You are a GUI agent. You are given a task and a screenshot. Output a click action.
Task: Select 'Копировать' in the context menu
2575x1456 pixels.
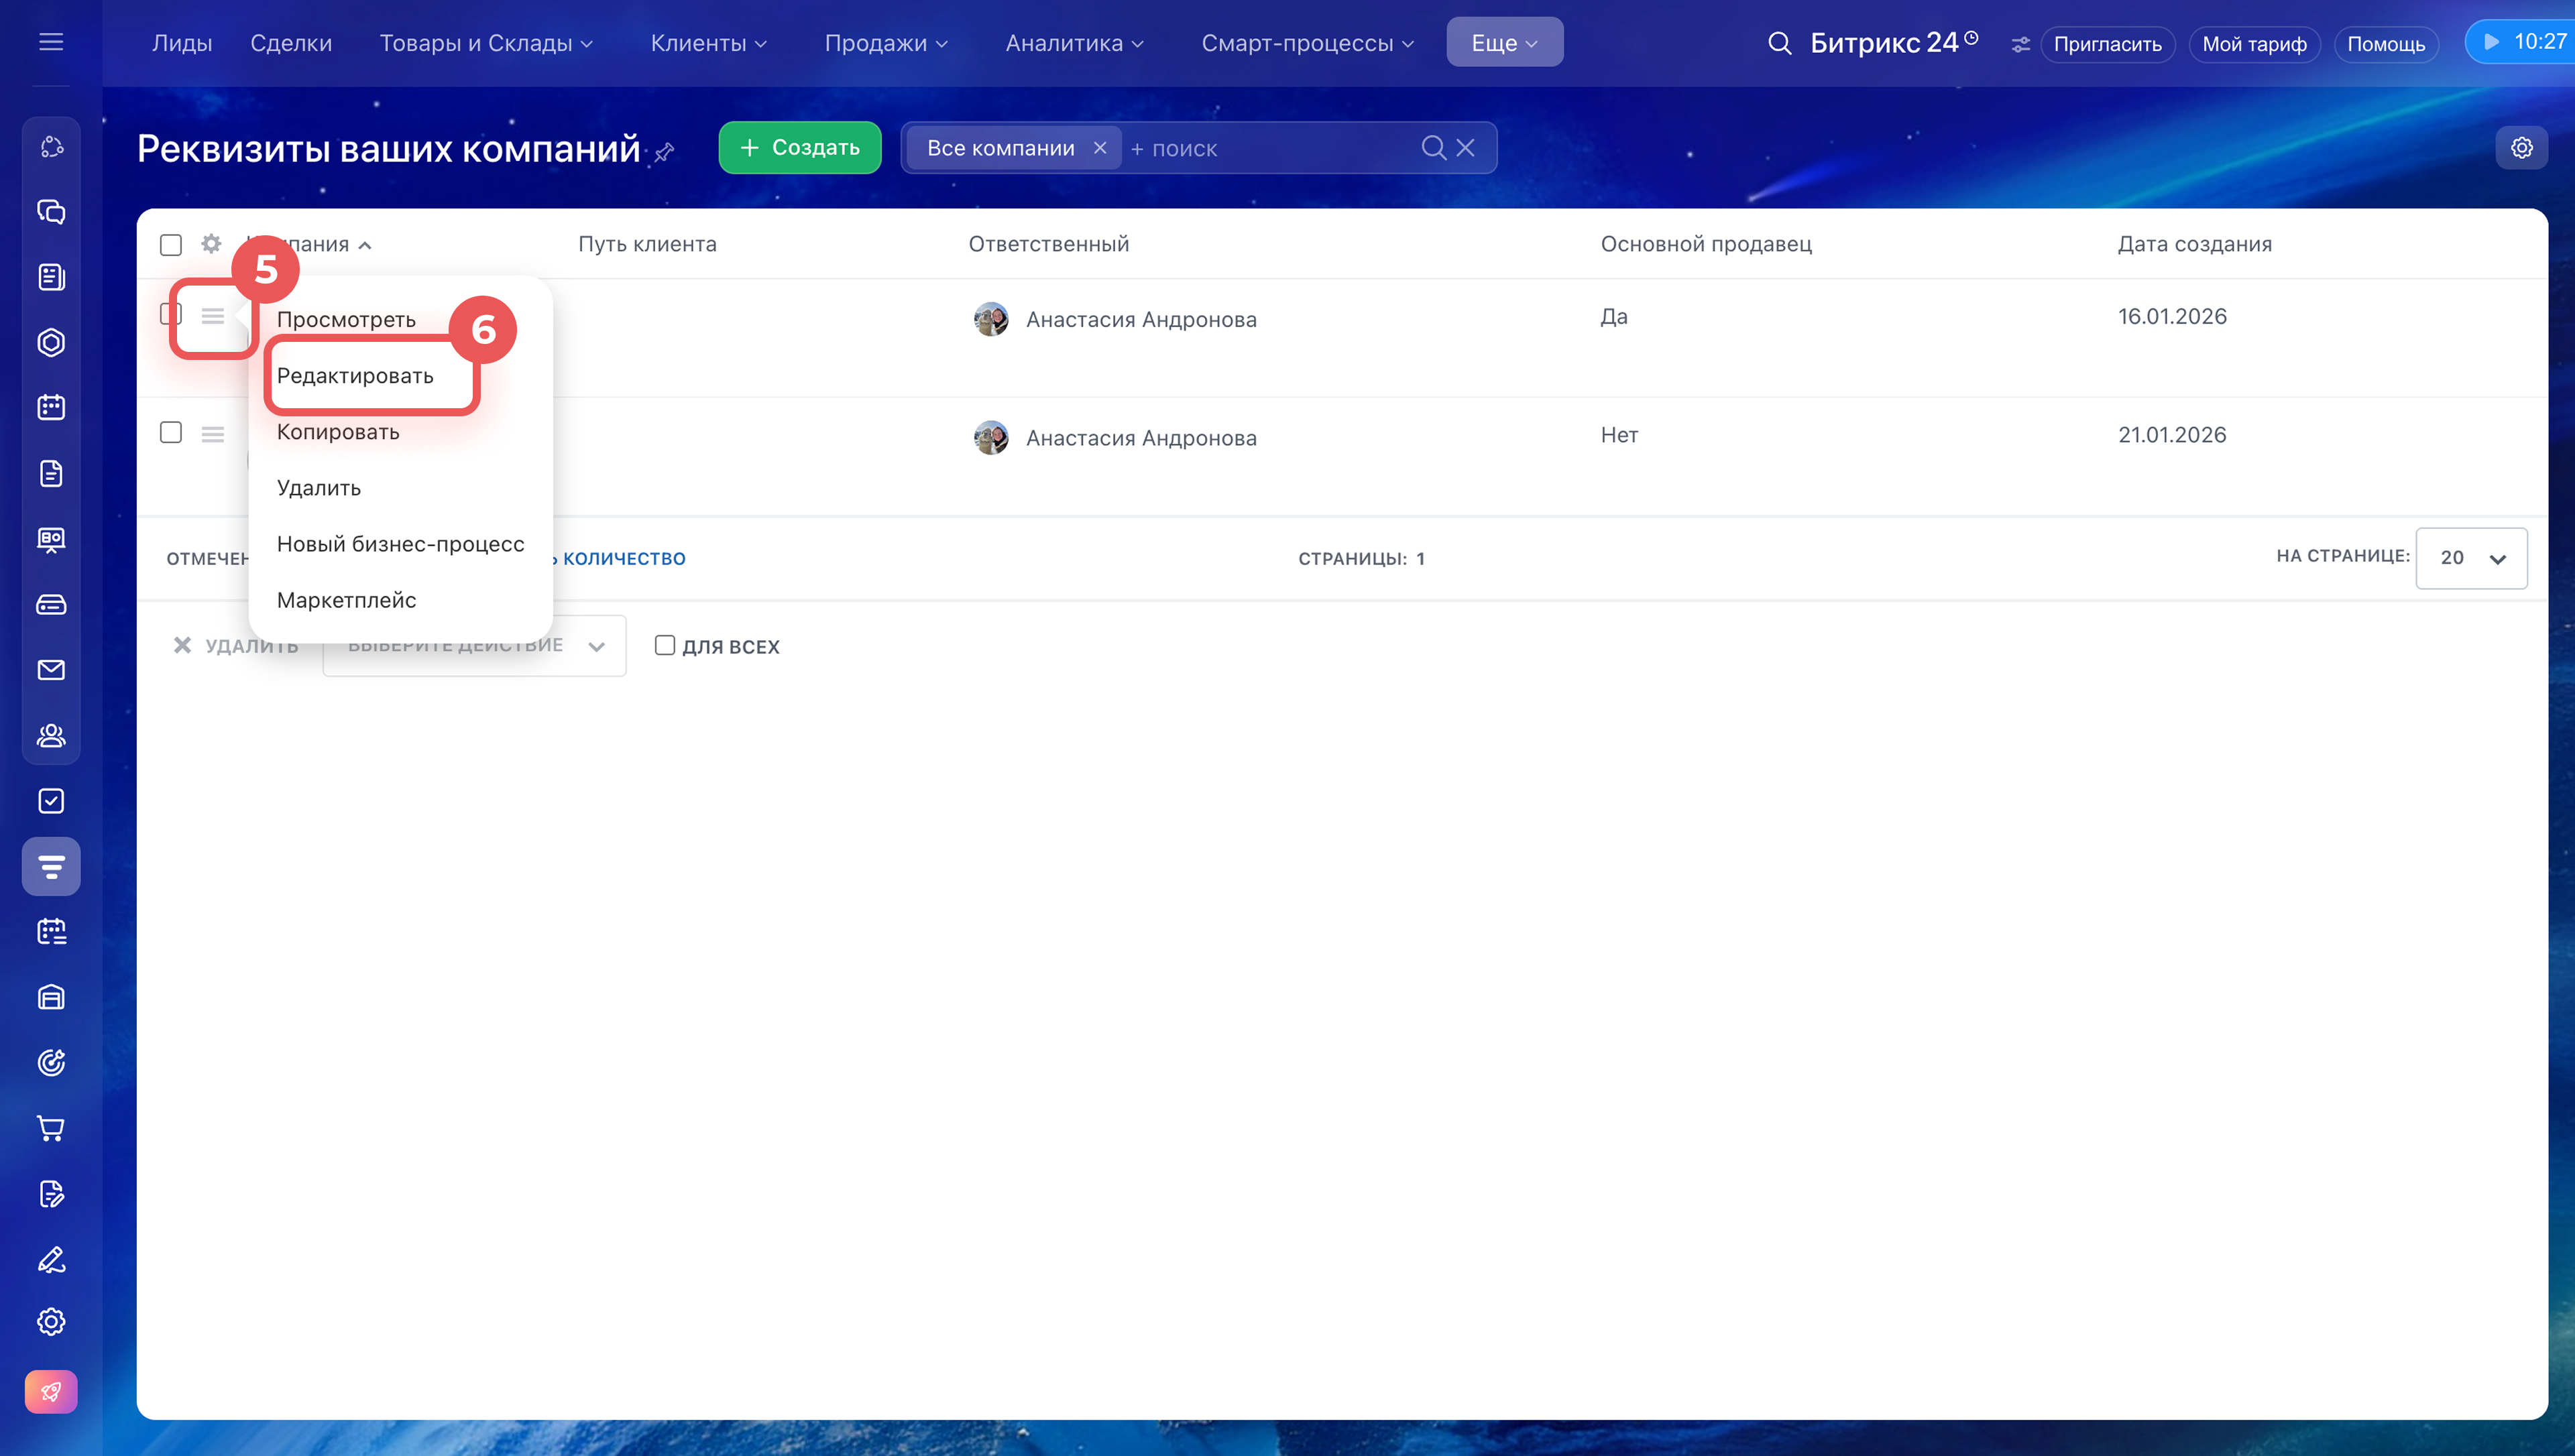pos(338,432)
